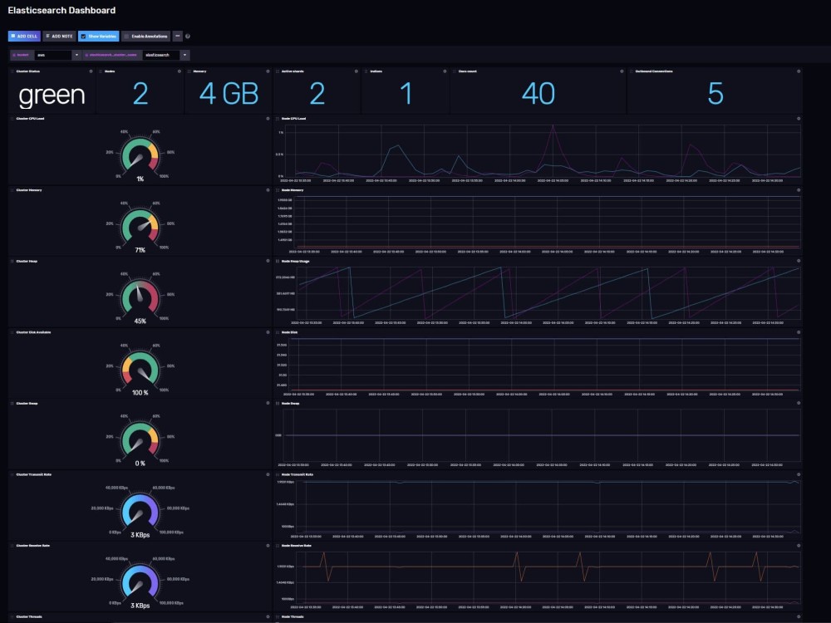Open the elasticsearch_cluster_name dropdown
Screen dimensions: 831x623
point(184,55)
